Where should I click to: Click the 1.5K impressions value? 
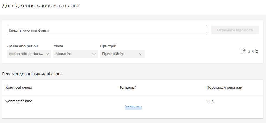click(x=210, y=101)
